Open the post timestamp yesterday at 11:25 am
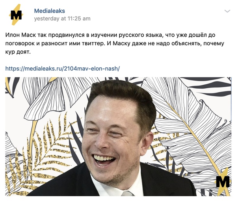This screenshot has height=201, width=238. tap(62, 19)
